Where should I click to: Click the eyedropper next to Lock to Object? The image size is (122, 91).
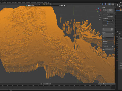(x=113, y=20)
